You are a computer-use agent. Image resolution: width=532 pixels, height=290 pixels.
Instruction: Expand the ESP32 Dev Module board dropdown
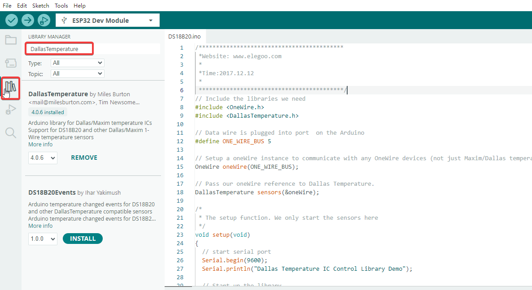pos(108,20)
